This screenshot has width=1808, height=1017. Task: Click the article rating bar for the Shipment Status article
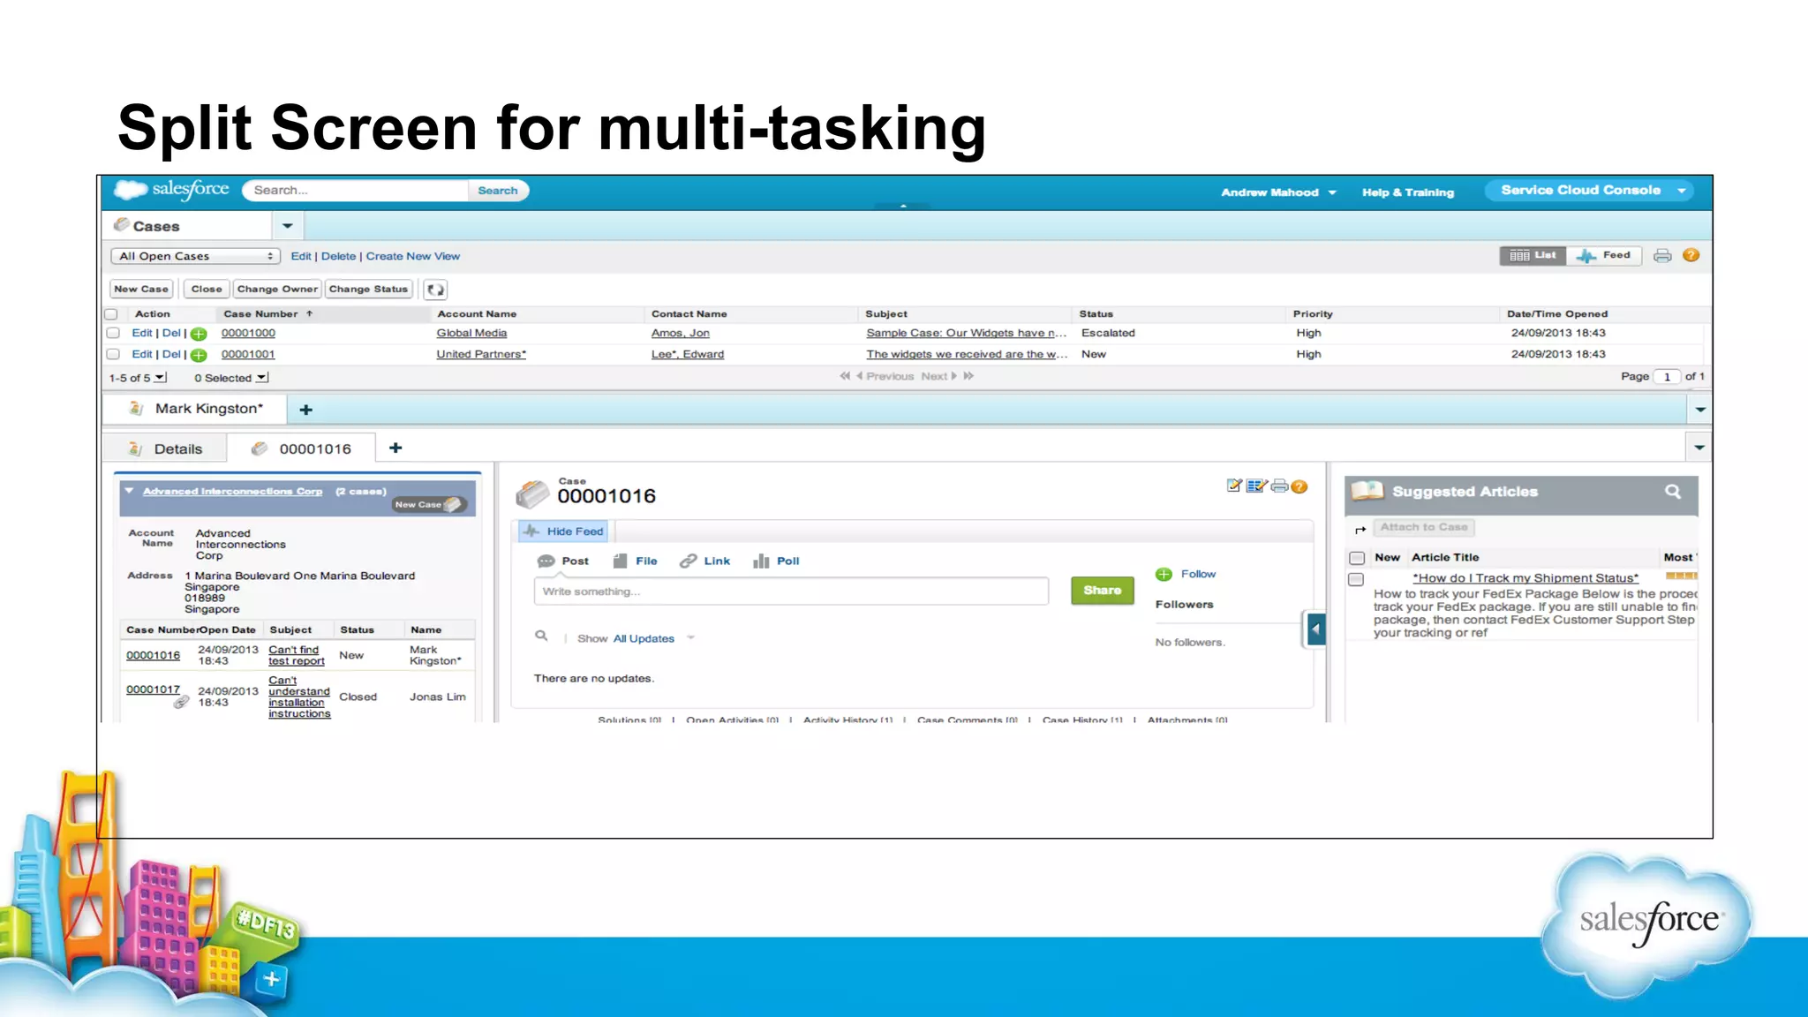click(x=1680, y=576)
